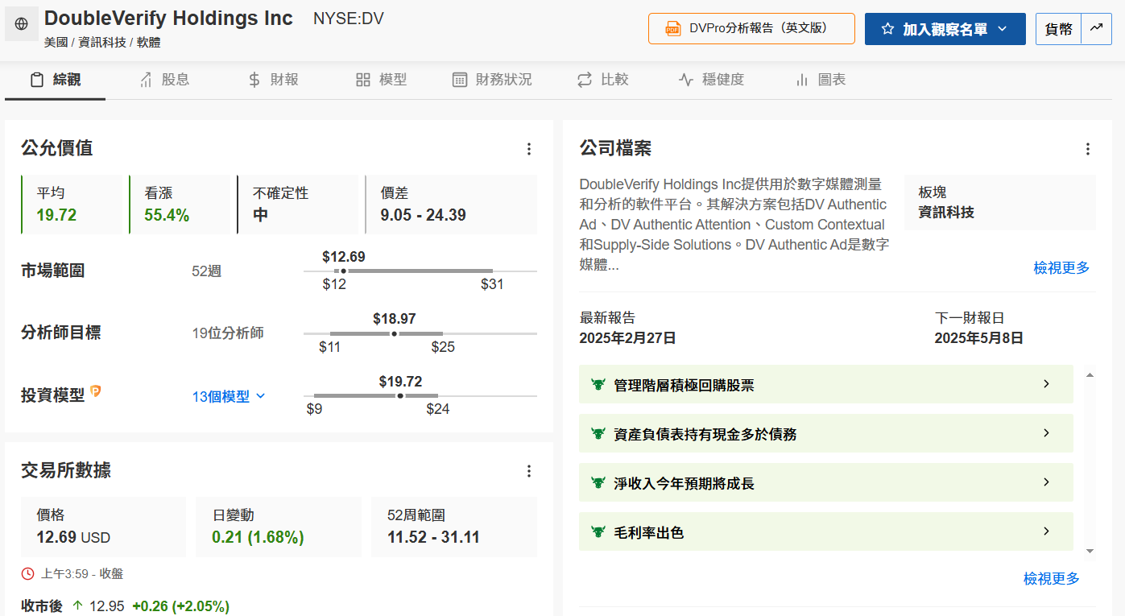Image resolution: width=1125 pixels, height=616 pixels.
Task: Click the pulse icon of the 穩健度 tab
Action: [686, 80]
